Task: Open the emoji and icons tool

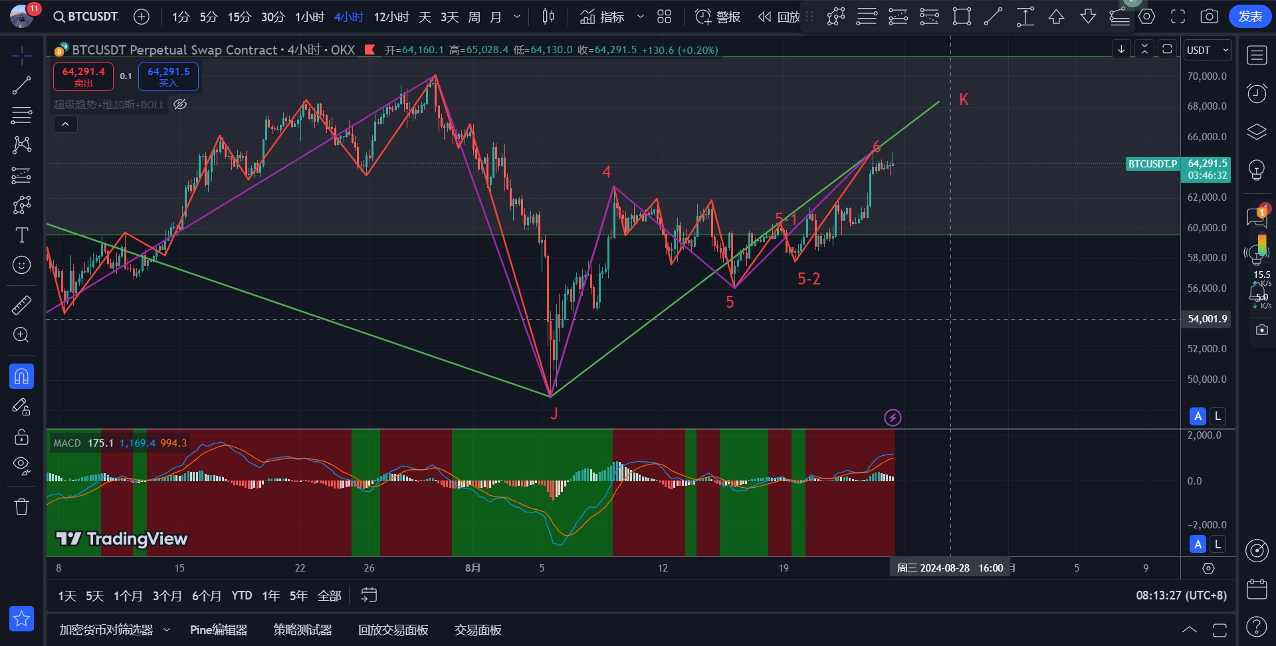Action: [x=22, y=265]
